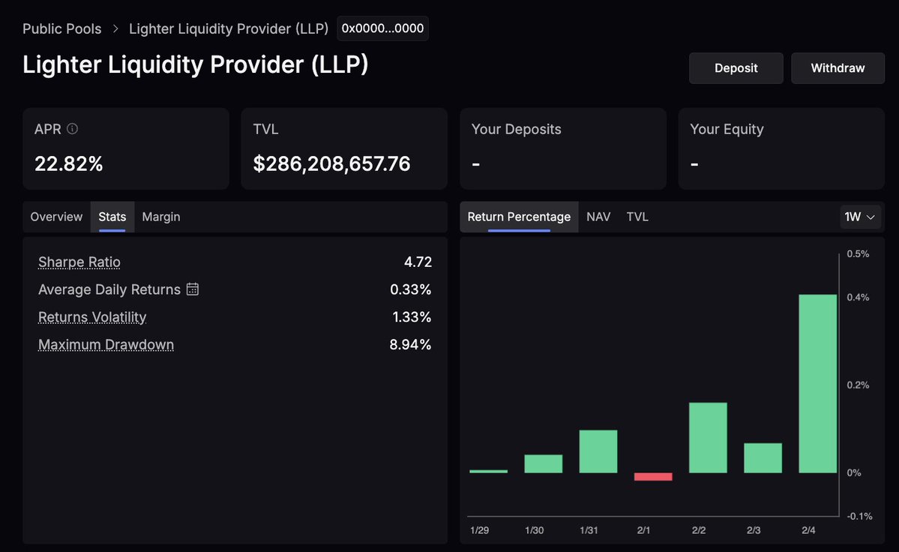Click the 0x0000...0000 address badge
The image size is (899, 552).
(382, 29)
